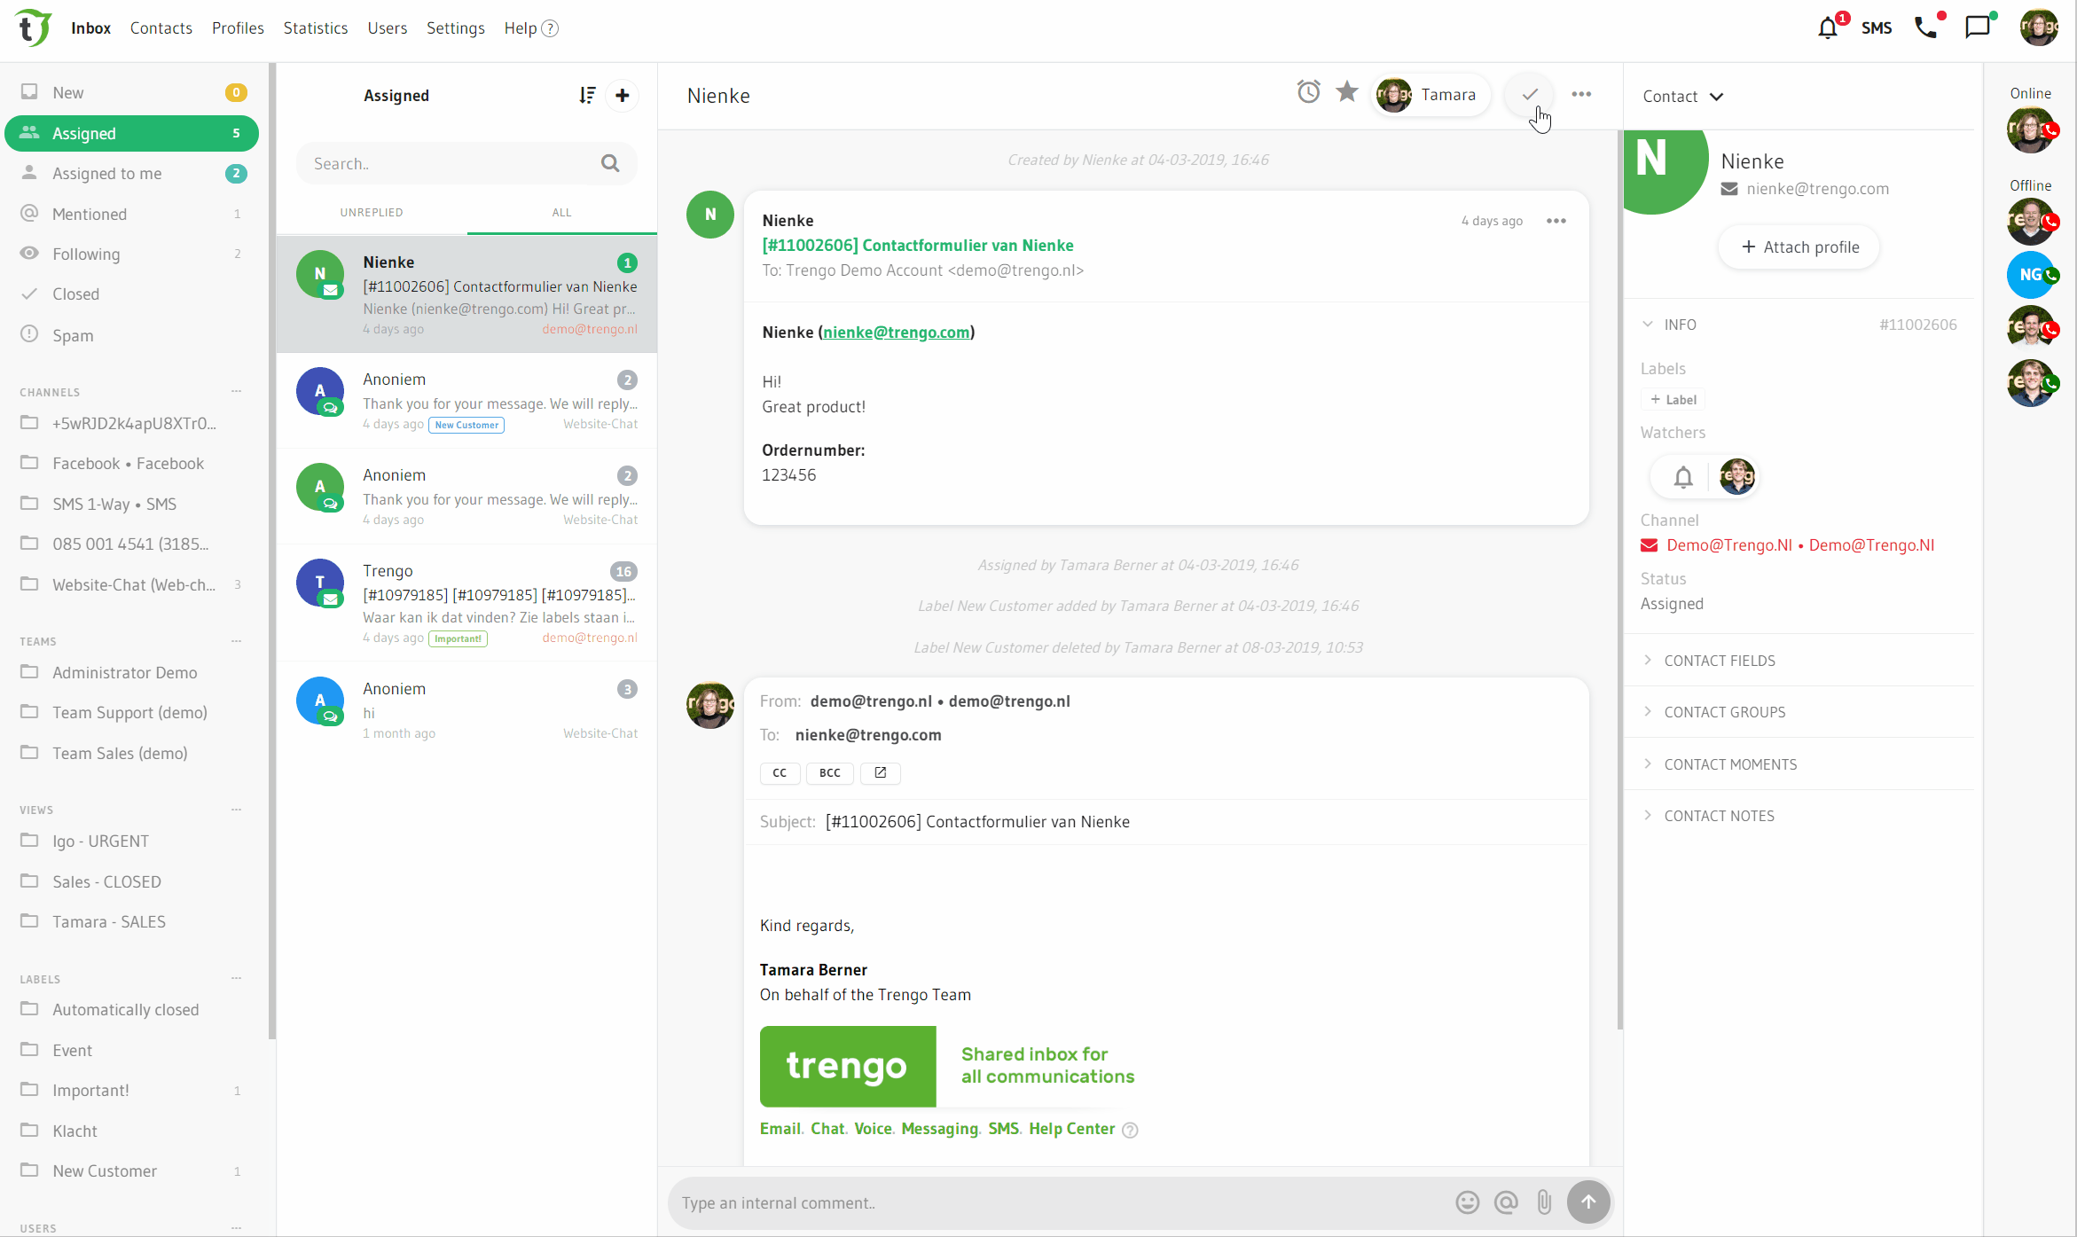The height and width of the screenshot is (1237, 2077).
Task: Open the SMS composer in top bar
Action: click(1877, 28)
